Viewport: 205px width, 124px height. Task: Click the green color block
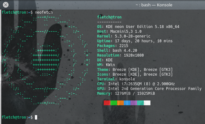click(x=114, y=103)
